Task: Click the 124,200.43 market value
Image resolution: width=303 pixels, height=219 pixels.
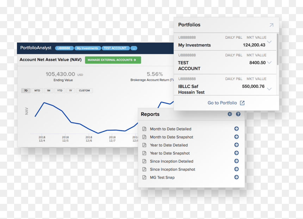Action: tap(254, 45)
